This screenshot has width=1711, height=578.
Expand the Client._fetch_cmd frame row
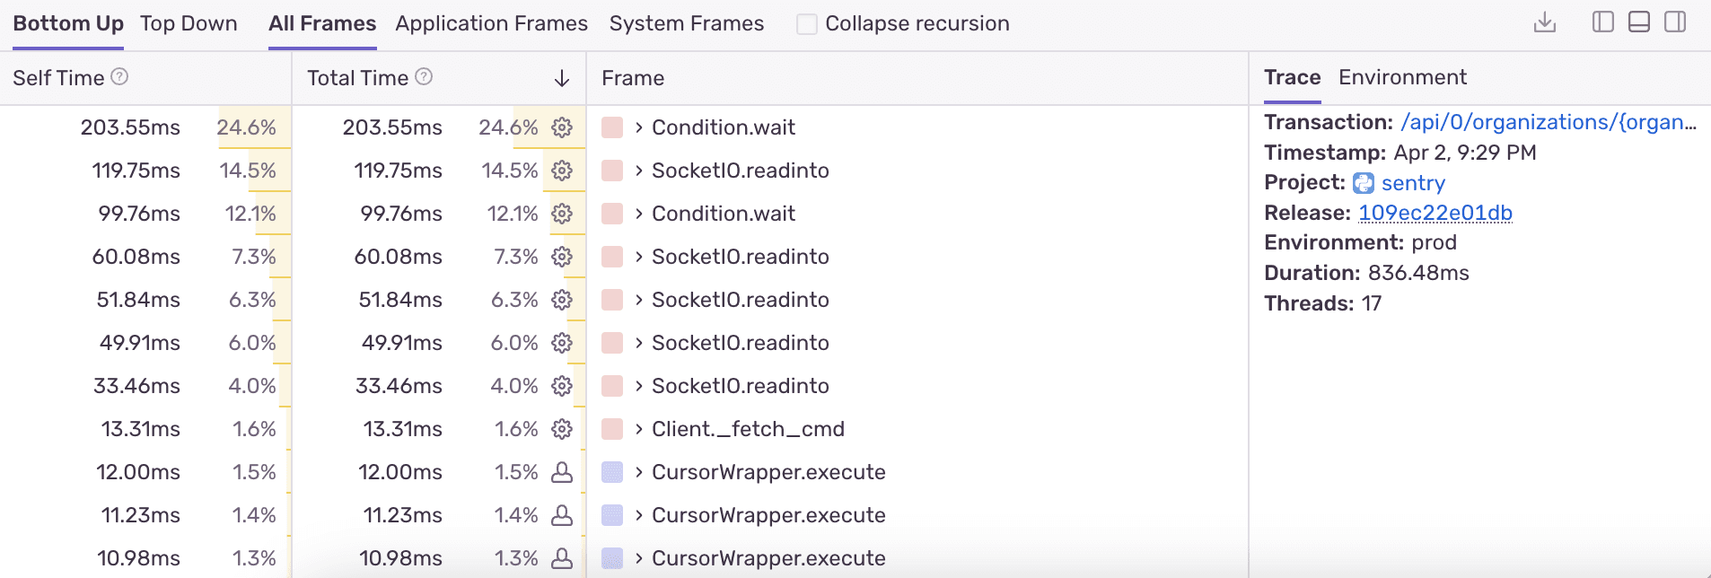pos(638,429)
